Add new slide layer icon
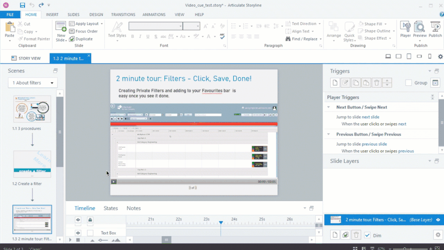Screen dimensions: 444x250 (x=335, y=235)
